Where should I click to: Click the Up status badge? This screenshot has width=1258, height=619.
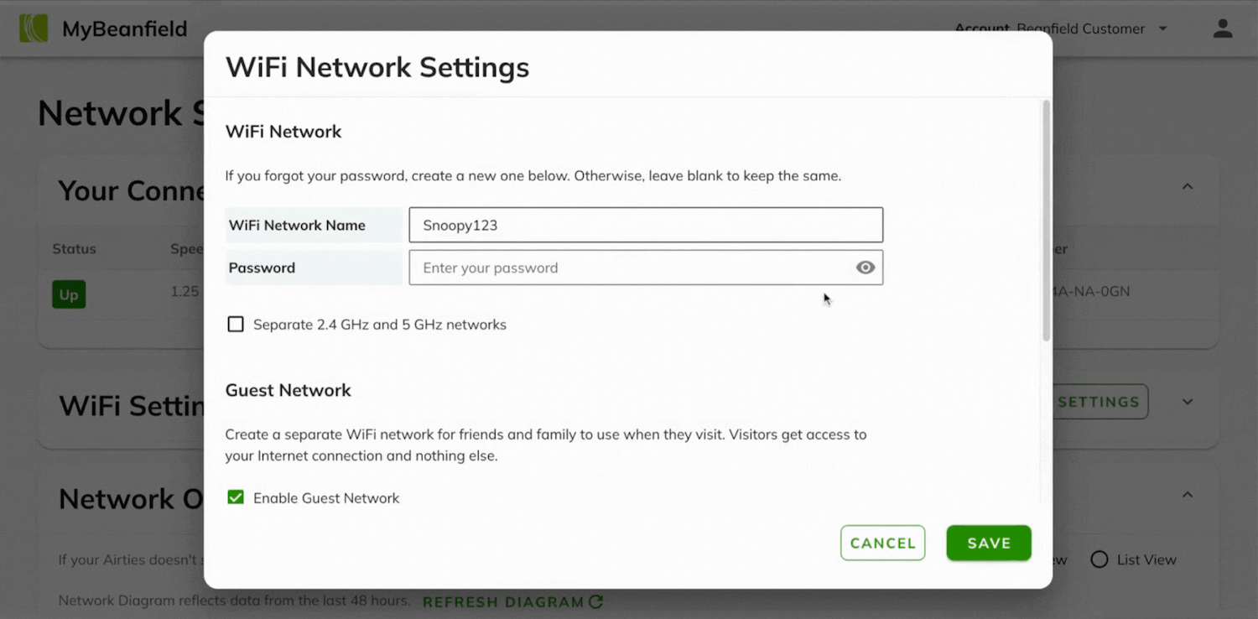coord(69,294)
